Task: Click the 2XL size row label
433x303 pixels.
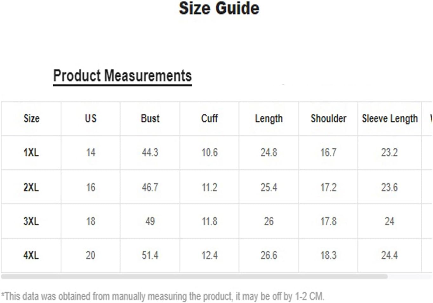Action: pyautogui.click(x=31, y=187)
